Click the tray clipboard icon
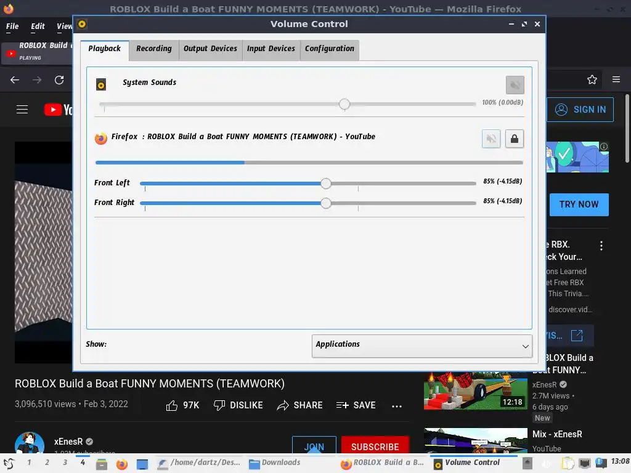The height and width of the screenshot is (473, 631). click(568, 464)
